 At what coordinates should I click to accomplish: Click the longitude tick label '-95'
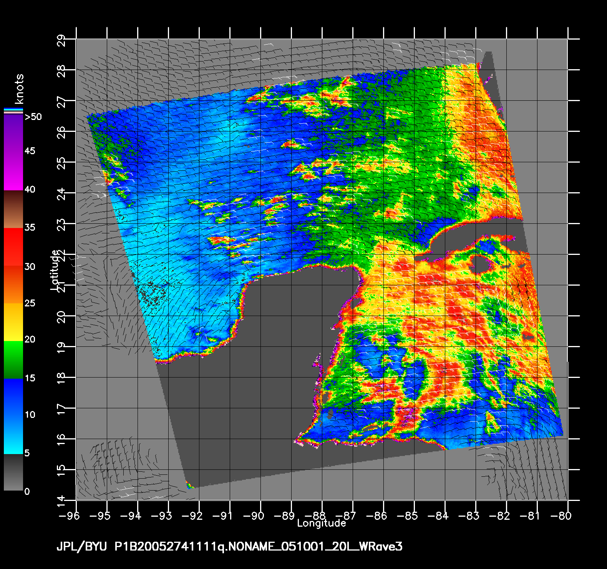point(100,516)
